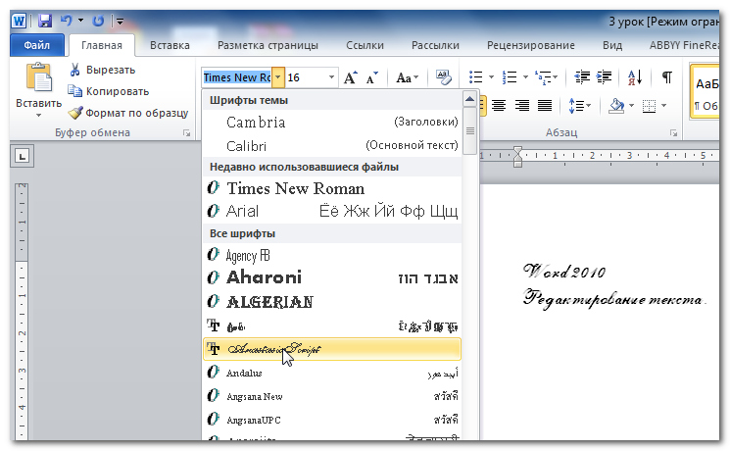Image resolution: width=730 pixels, height=451 pixels.
Task: Select the highlighted Anastasia Script font
Action: point(332,349)
